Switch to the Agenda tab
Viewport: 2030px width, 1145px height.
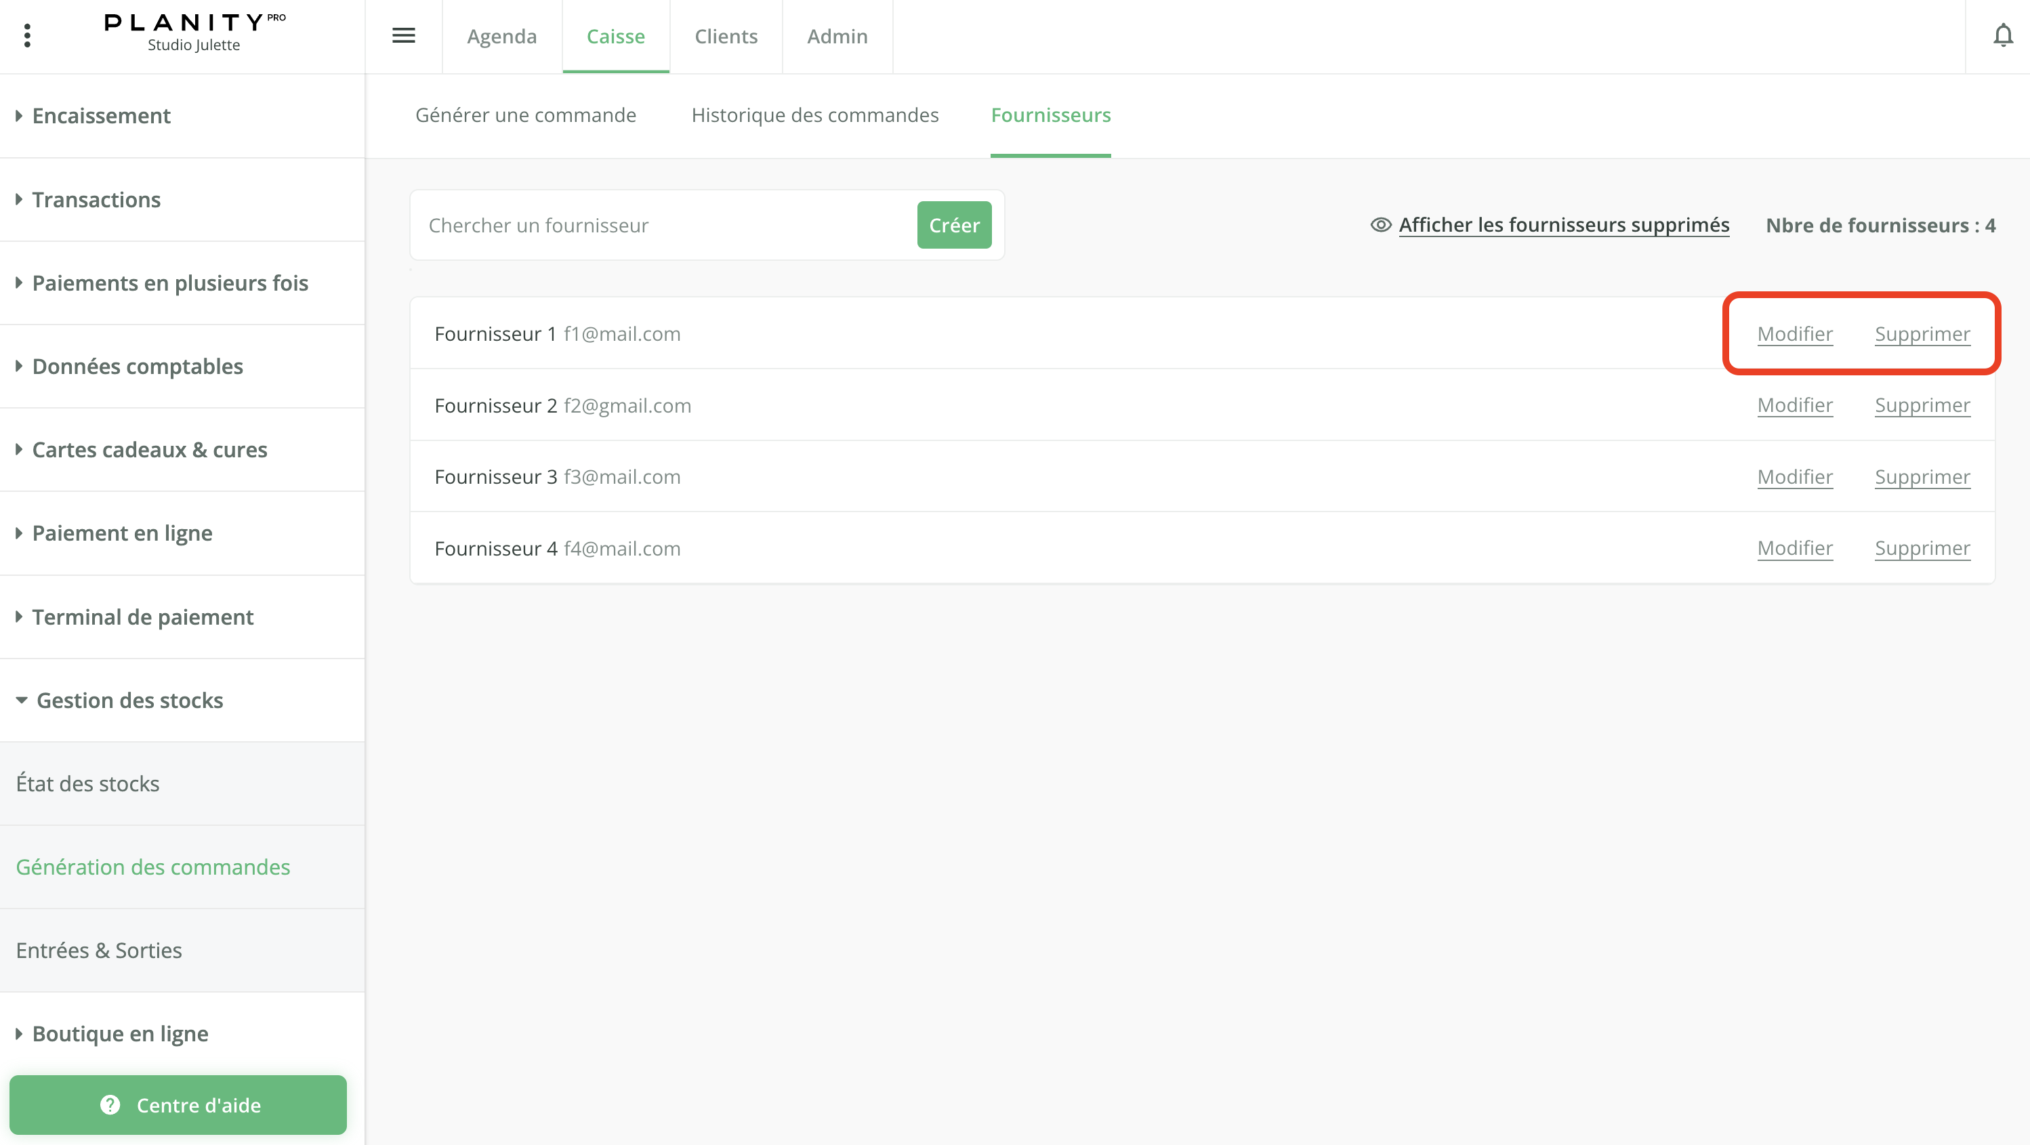501,37
